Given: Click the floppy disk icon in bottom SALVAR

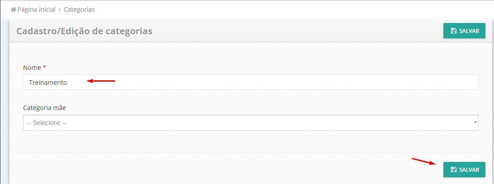Looking at the screenshot, I should [453, 170].
